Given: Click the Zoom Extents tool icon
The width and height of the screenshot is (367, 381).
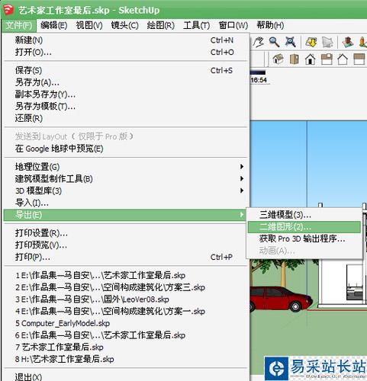Looking at the screenshot, I should [x=290, y=42].
